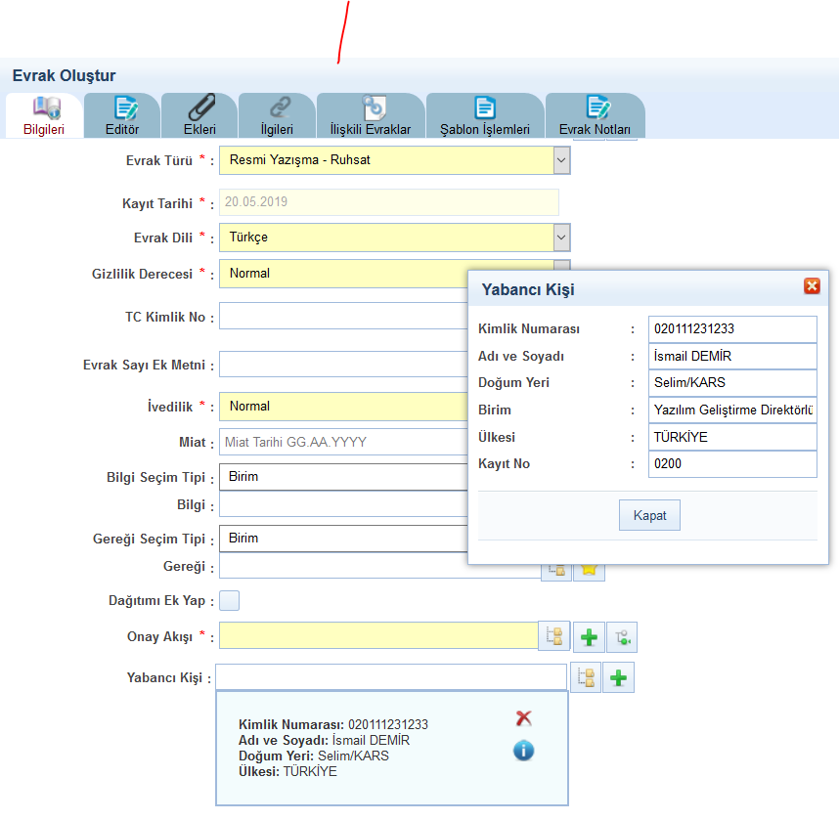Open the Ekleri tab
Image resolution: width=839 pixels, height=821 pixels.
coord(199,116)
